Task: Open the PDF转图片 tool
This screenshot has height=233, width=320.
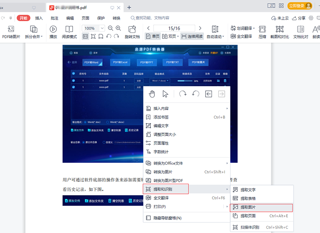Action: pyautogui.click(x=11, y=32)
